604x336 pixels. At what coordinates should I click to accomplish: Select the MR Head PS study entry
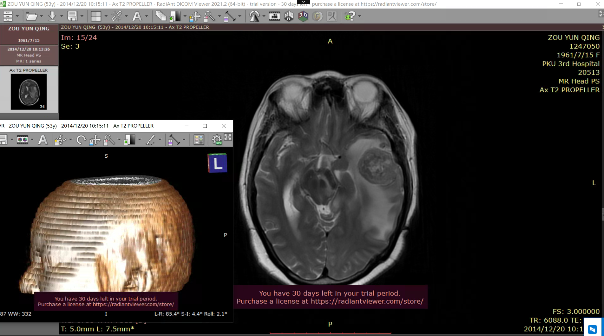29,55
